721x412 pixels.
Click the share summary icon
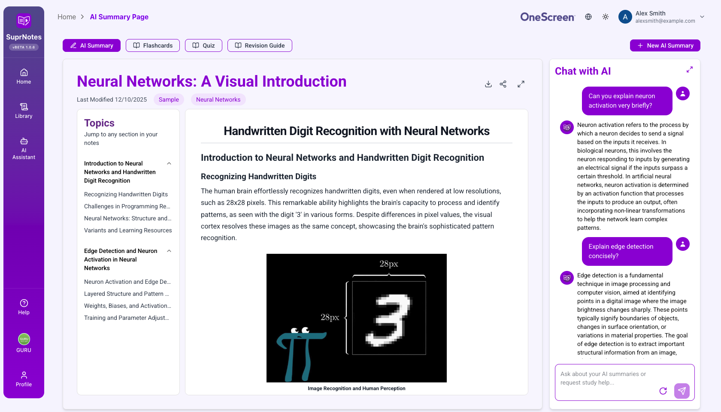(x=503, y=84)
